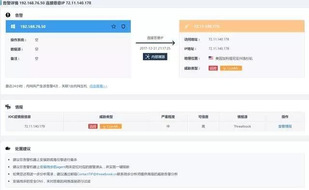Click the 严重程度 column header

coord(168,117)
